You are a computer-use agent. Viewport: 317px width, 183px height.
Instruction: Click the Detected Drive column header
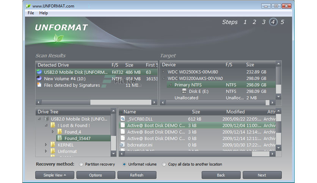coord(53,65)
